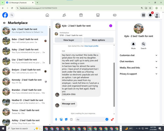Open the account profile avatar menu
The height and width of the screenshot is (131, 164).
point(157,15)
